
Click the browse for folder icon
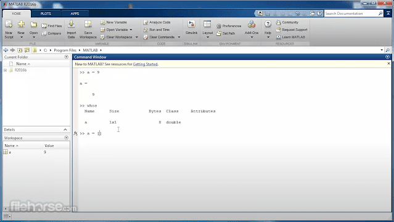tap(27, 50)
